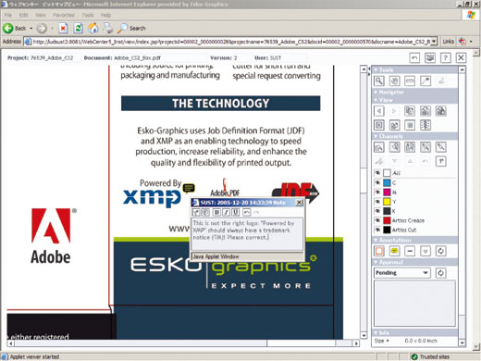481x361 pixels.
Task: Open the address bar history dropdown
Action: pos(434,41)
